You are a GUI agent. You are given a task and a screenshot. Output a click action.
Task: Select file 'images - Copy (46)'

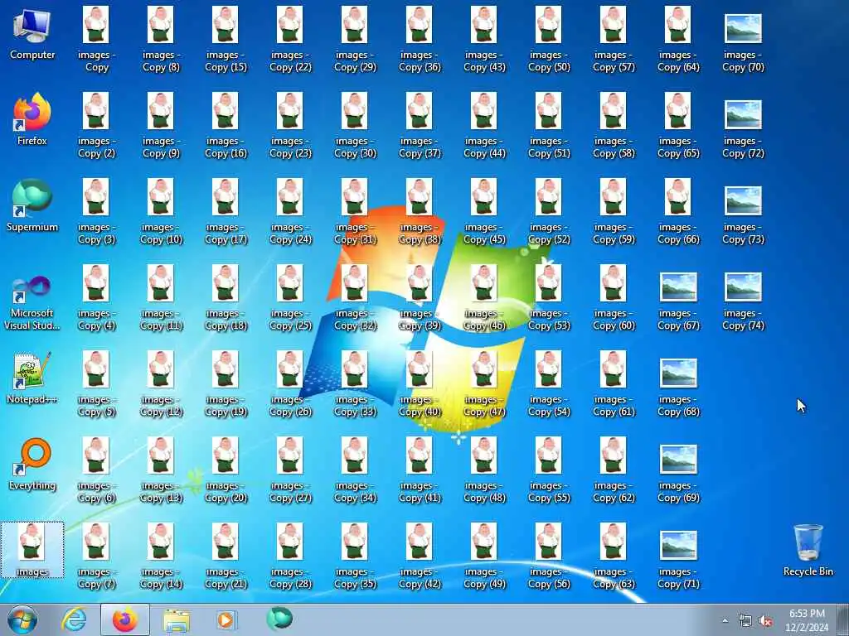pyautogui.click(x=484, y=298)
